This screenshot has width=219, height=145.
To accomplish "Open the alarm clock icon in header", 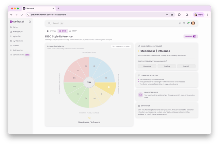I will 184,23.
